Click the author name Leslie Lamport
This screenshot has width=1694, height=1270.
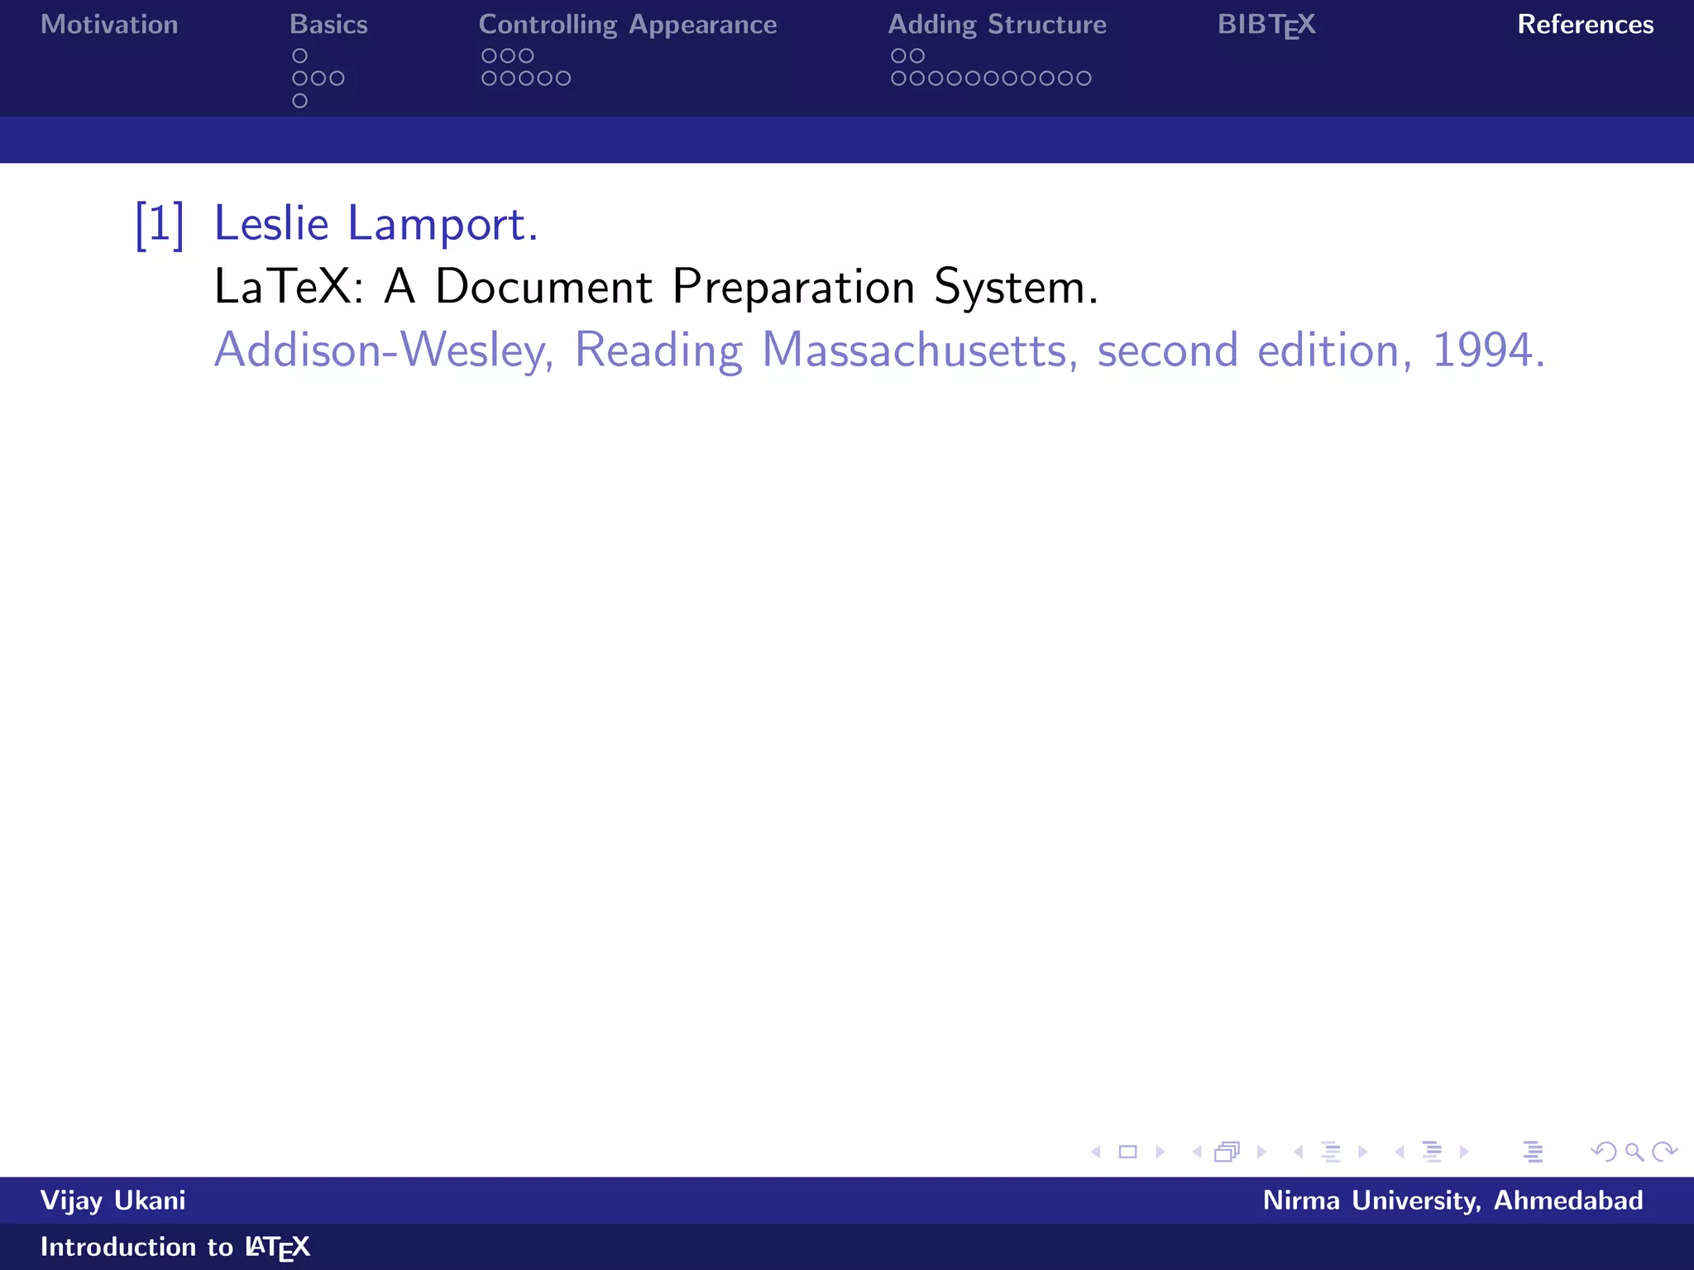tap(376, 224)
